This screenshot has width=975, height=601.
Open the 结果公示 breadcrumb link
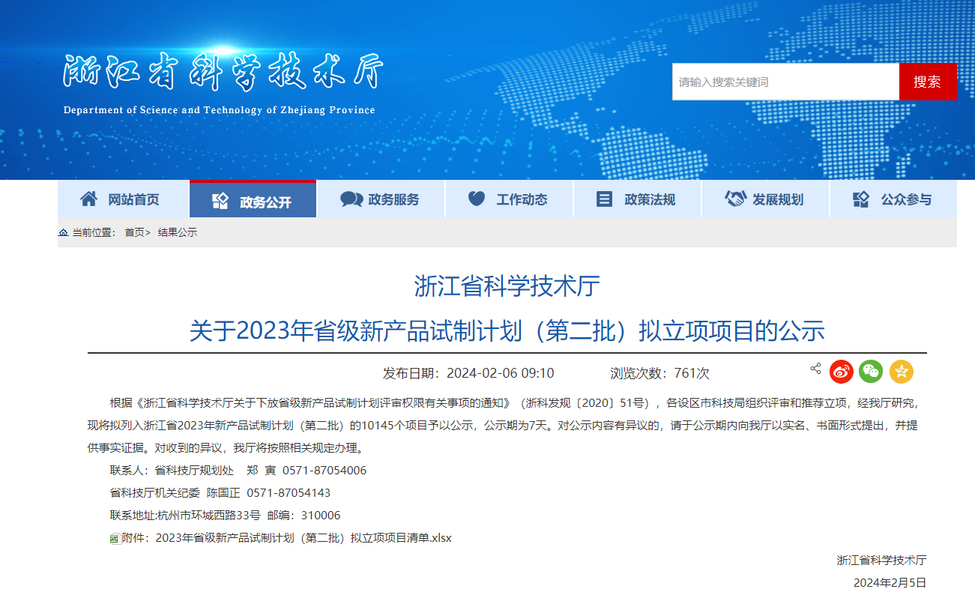pyautogui.click(x=177, y=232)
